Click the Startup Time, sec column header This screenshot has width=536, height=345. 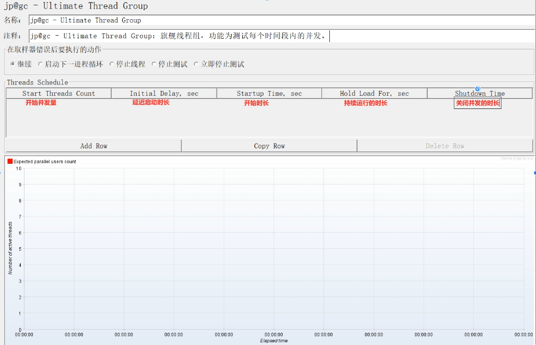coord(269,94)
